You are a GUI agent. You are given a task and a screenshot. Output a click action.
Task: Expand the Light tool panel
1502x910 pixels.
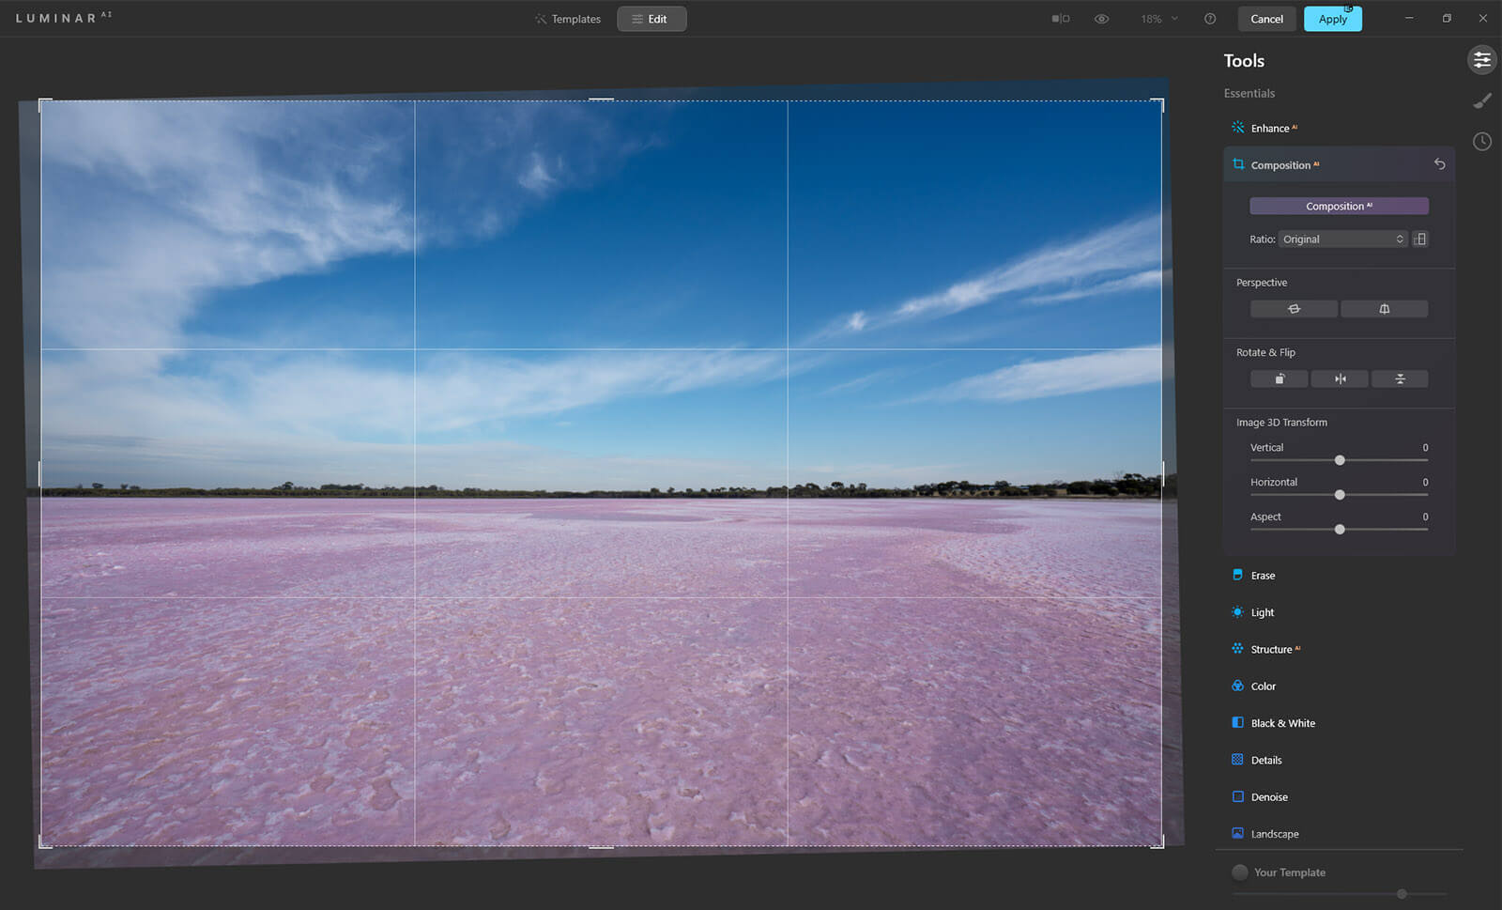pyautogui.click(x=1263, y=612)
